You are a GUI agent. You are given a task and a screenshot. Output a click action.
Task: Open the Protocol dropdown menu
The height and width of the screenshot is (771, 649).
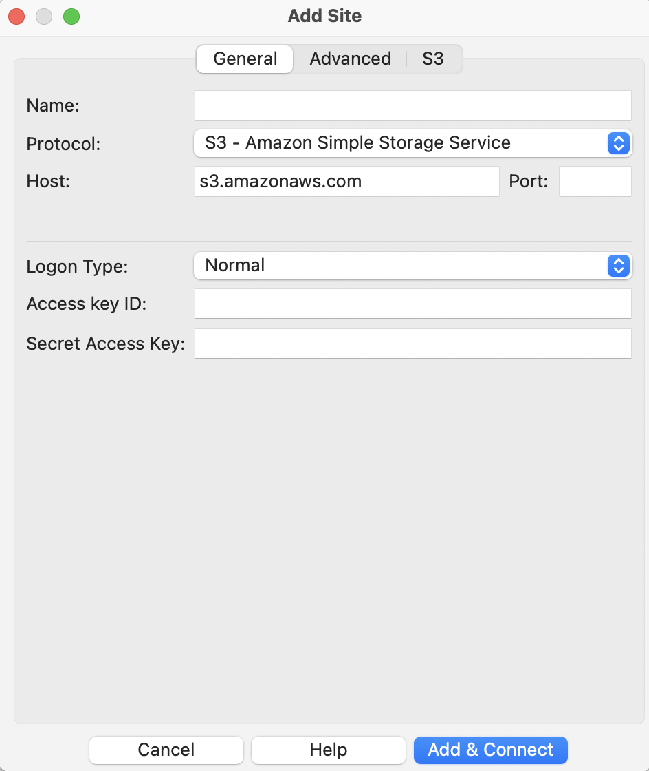(413, 143)
